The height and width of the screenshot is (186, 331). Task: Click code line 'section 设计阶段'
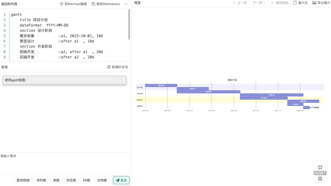[36, 31]
